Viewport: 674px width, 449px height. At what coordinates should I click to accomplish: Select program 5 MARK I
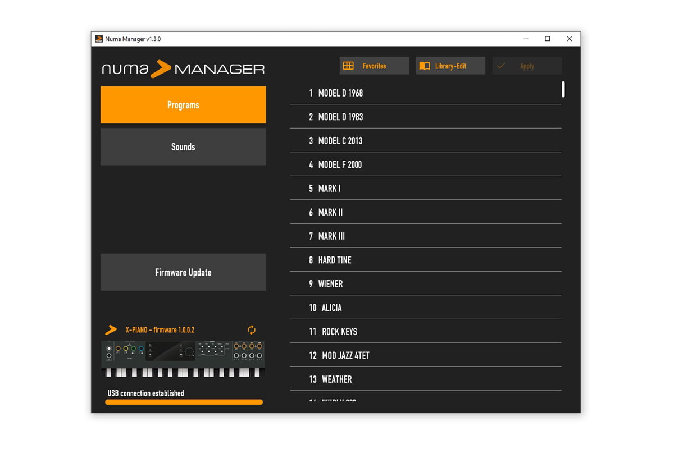pos(425,189)
